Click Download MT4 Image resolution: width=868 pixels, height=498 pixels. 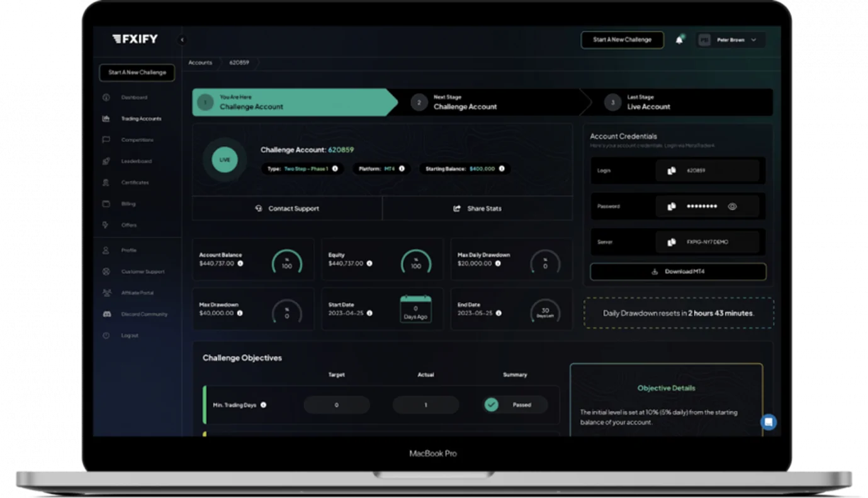click(x=678, y=272)
